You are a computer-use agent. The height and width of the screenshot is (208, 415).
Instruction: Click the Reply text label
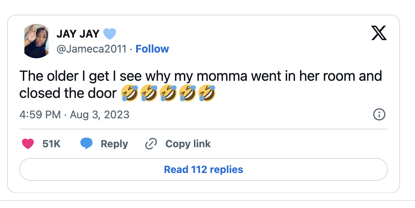point(114,144)
